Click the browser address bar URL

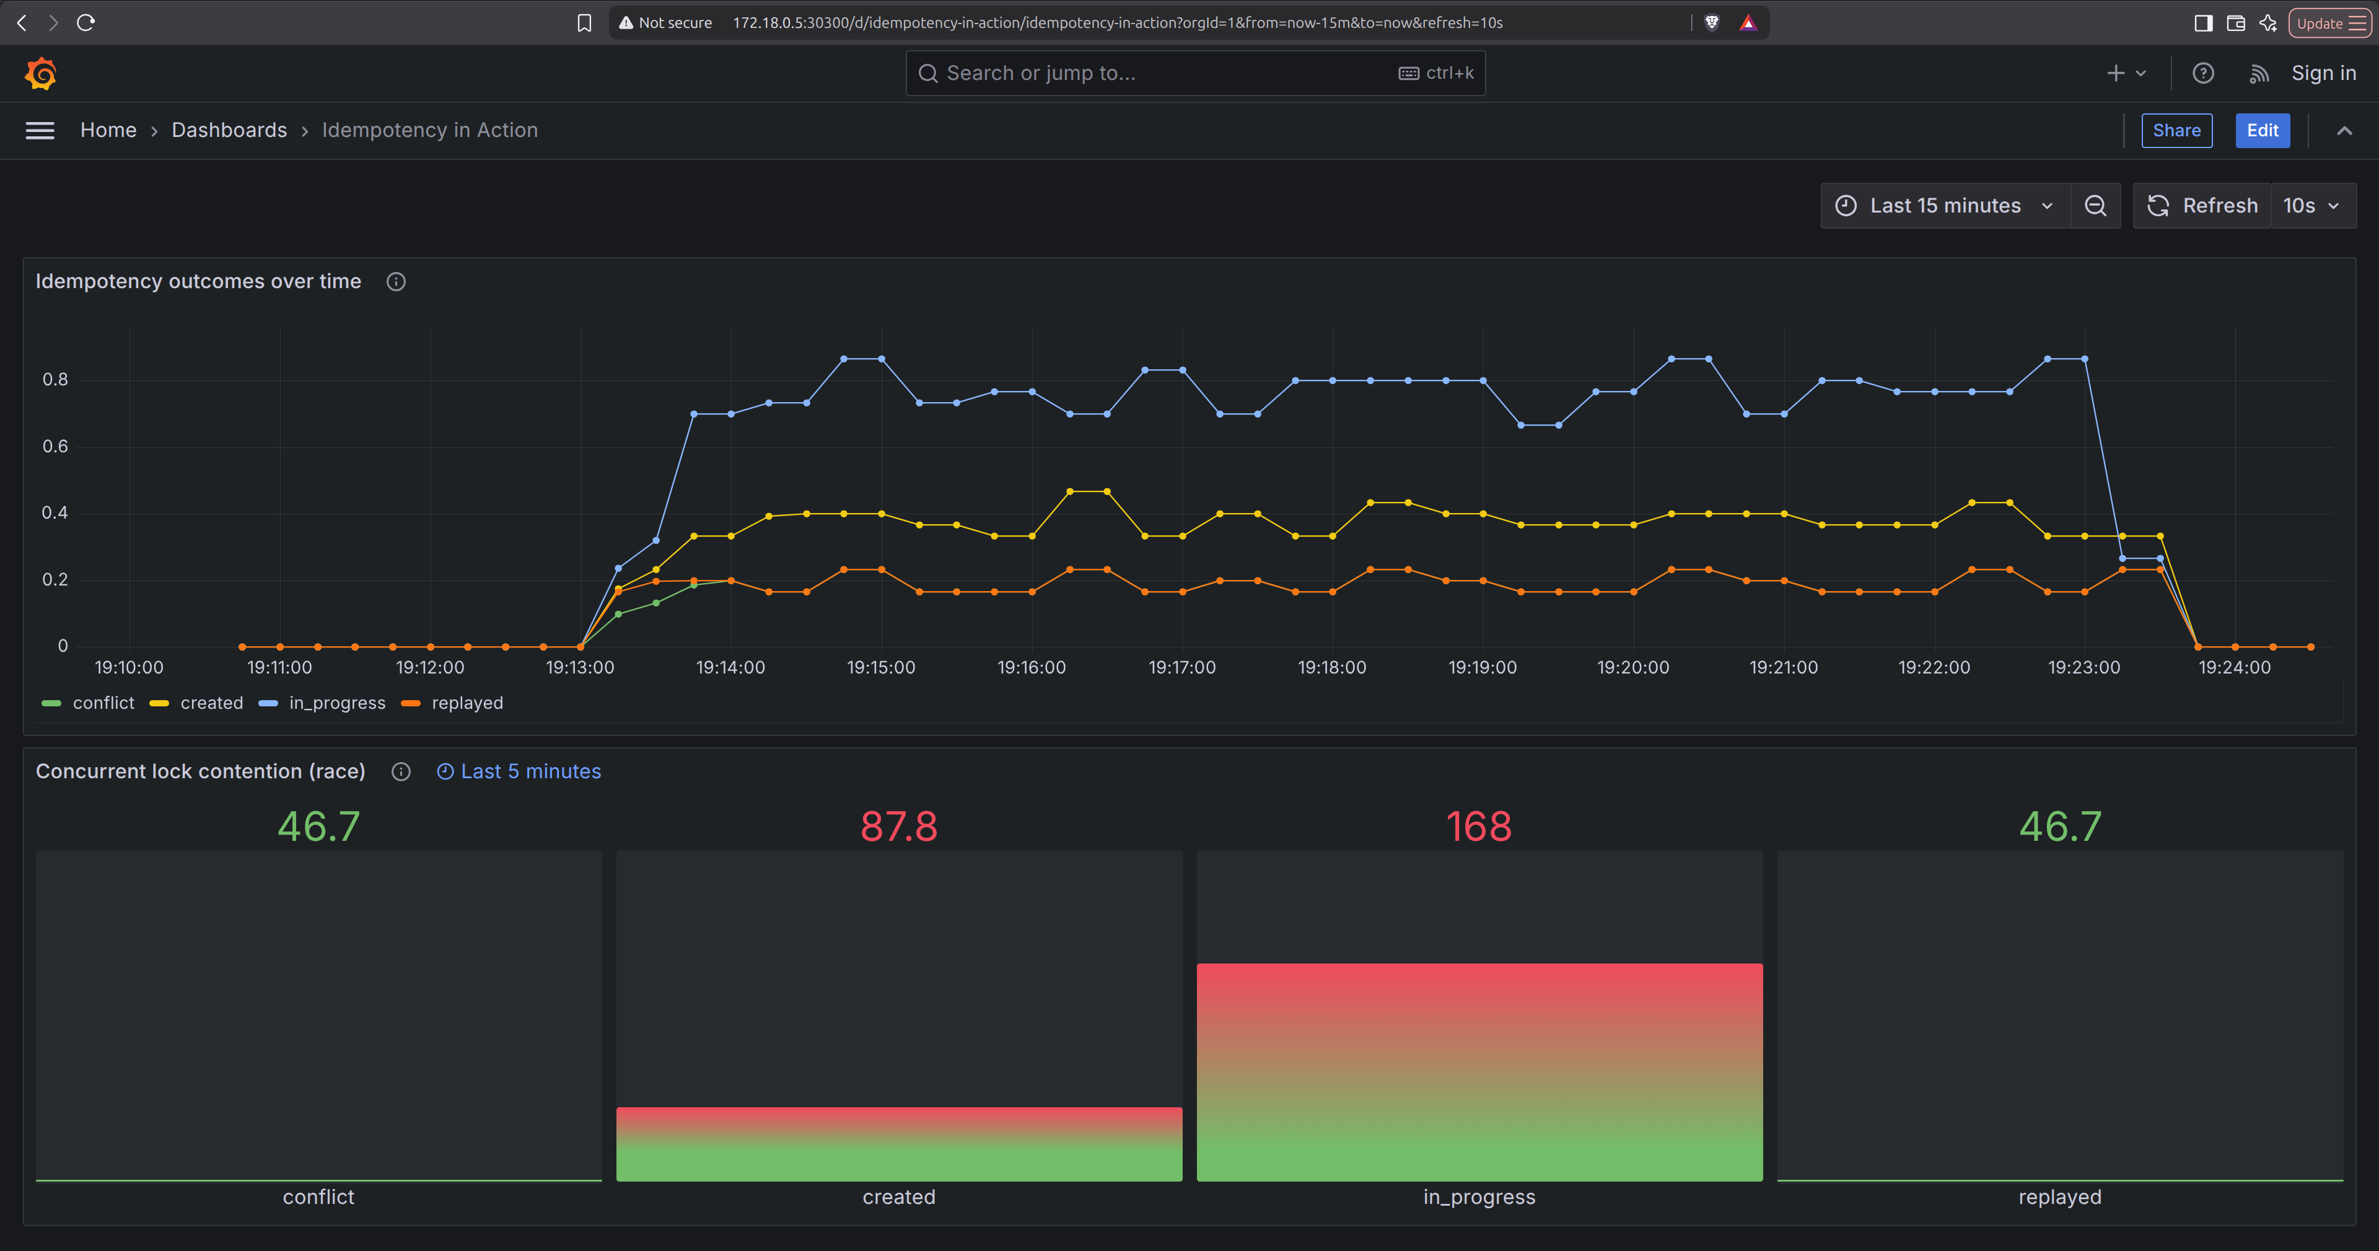[1118, 23]
